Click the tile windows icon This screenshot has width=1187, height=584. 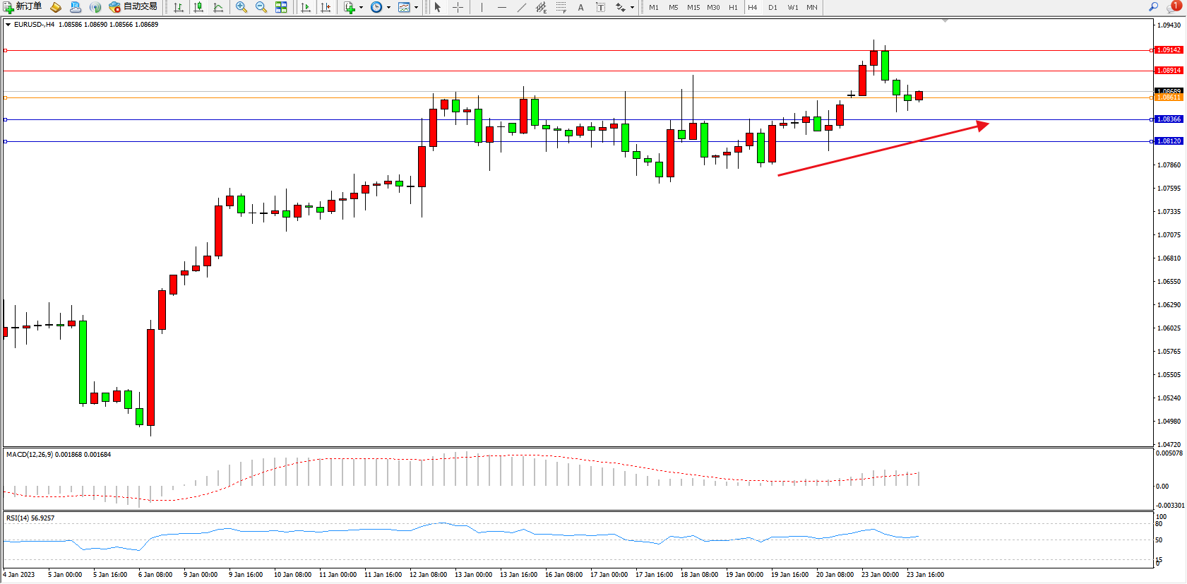[281, 7]
